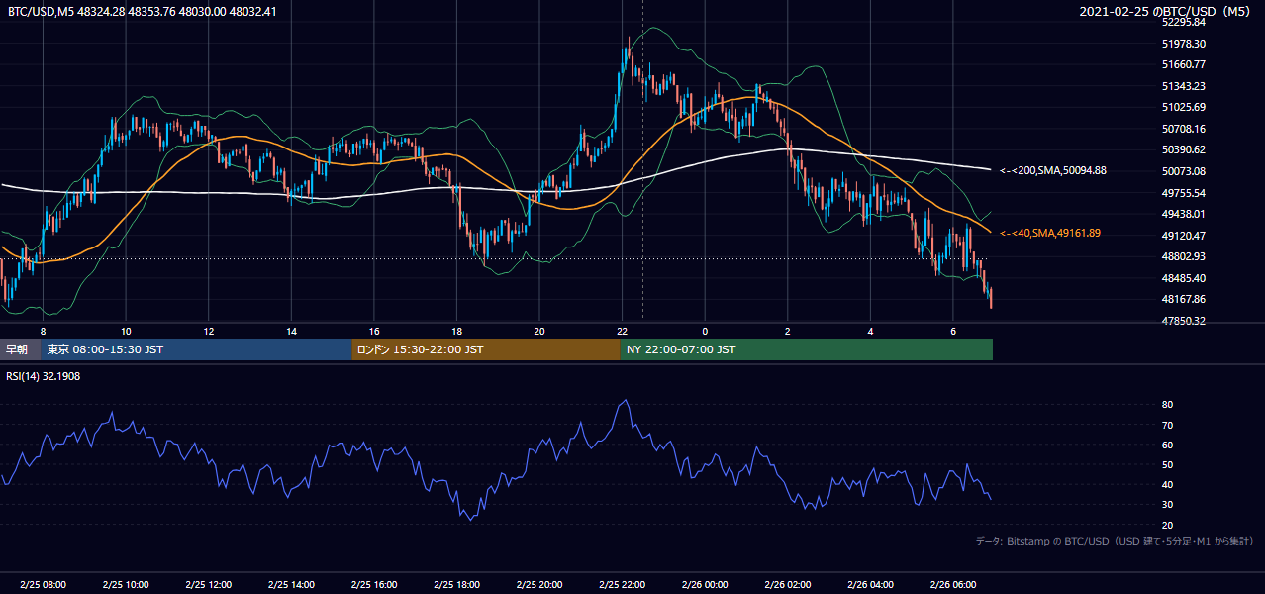Click hour tick 22 under the price chart
Screen dimensions: 1265x594
tap(622, 330)
